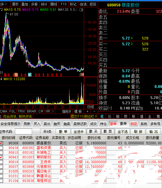Focus the 证券代码 input field
The width and height of the screenshot is (162, 188).
pos(23,132)
